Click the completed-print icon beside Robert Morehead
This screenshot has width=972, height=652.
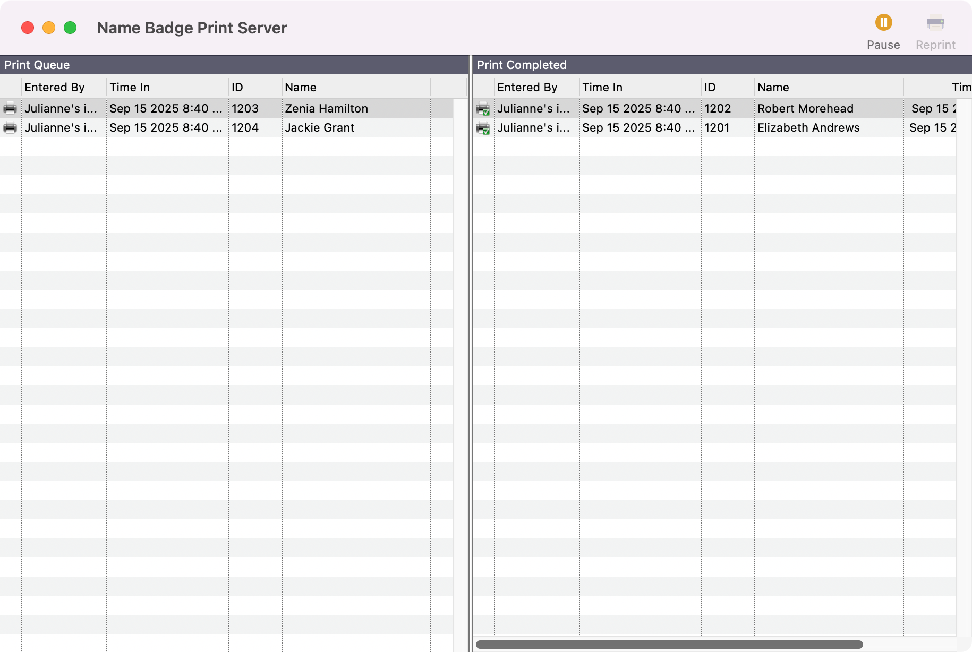(483, 108)
